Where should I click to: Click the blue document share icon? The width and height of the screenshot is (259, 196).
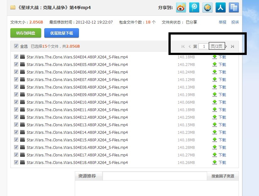coord(234,8)
